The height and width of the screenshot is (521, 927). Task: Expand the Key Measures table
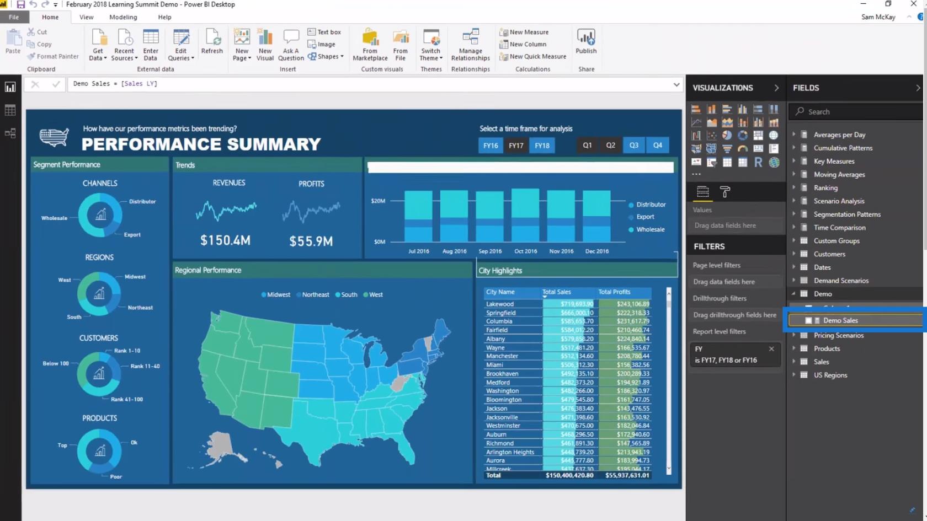[794, 161]
